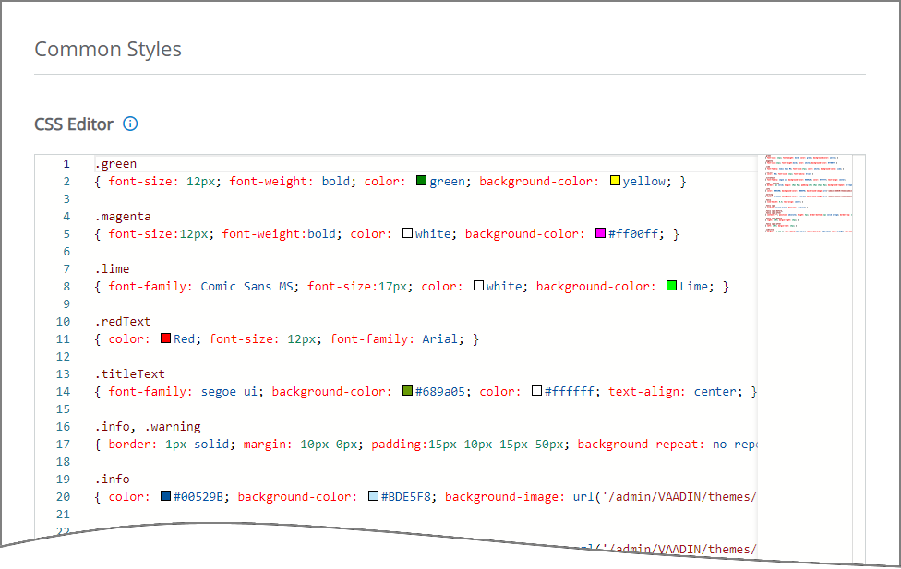Click the #BDE5F8 color swatch
This screenshot has height=569, width=901.
pos(374,496)
